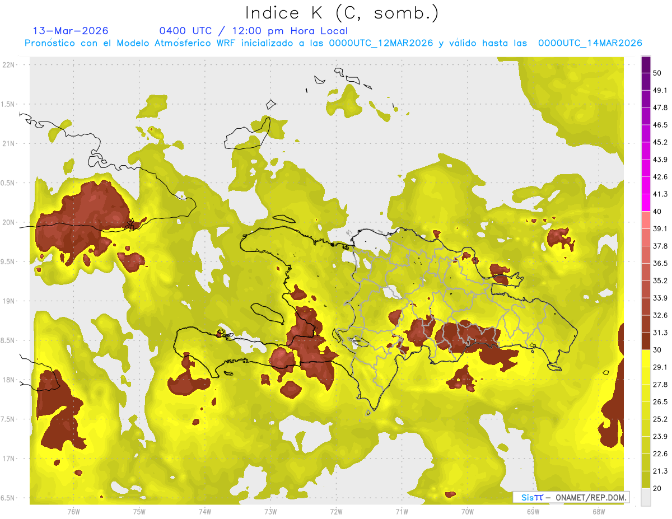Click the longitude label '76W'
672x519 pixels.
click(73, 512)
